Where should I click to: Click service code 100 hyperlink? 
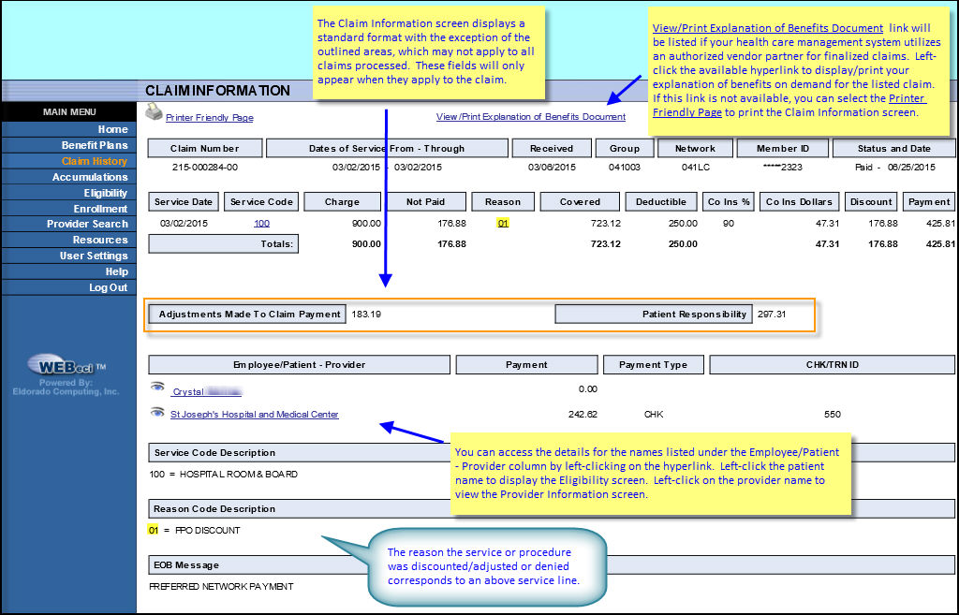pos(262,223)
